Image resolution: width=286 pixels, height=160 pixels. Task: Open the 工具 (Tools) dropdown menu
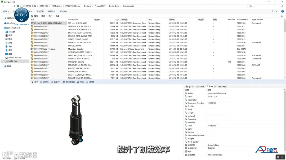[58, 16]
